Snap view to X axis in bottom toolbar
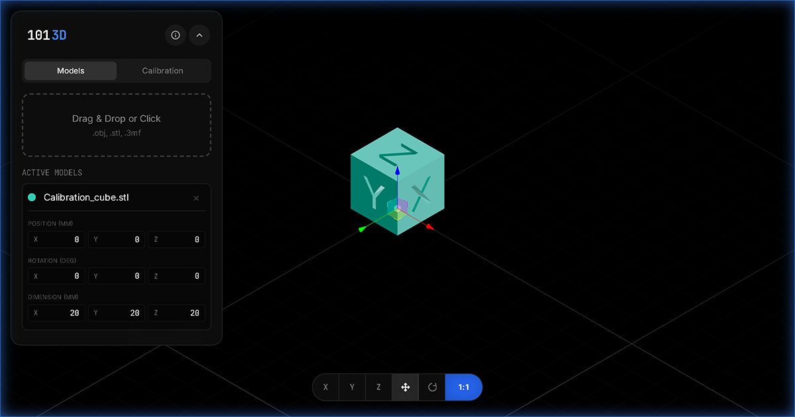Screen dimensions: 795x417 point(325,387)
